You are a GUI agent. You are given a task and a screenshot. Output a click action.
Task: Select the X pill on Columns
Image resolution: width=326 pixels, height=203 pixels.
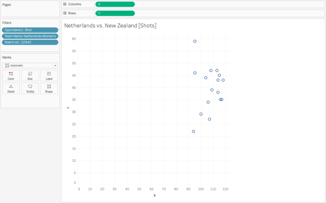pyautogui.click(x=115, y=4)
